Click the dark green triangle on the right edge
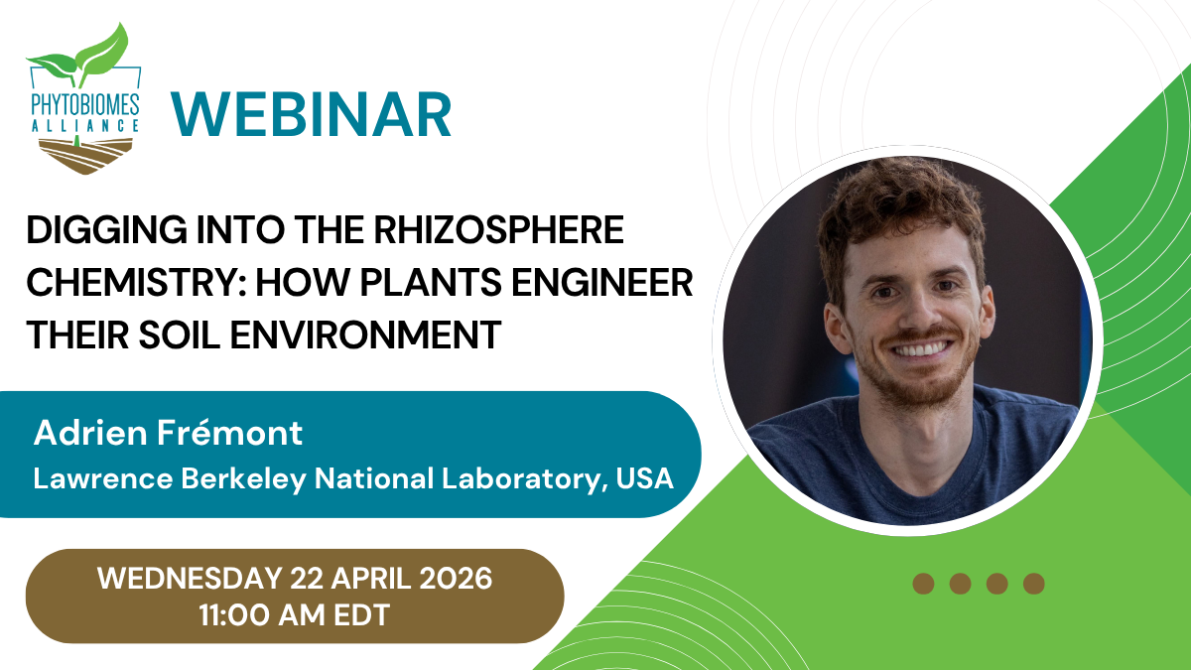Screen dimensions: 1191x670 1151,298
